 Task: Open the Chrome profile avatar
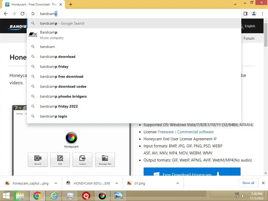[x=254, y=14]
